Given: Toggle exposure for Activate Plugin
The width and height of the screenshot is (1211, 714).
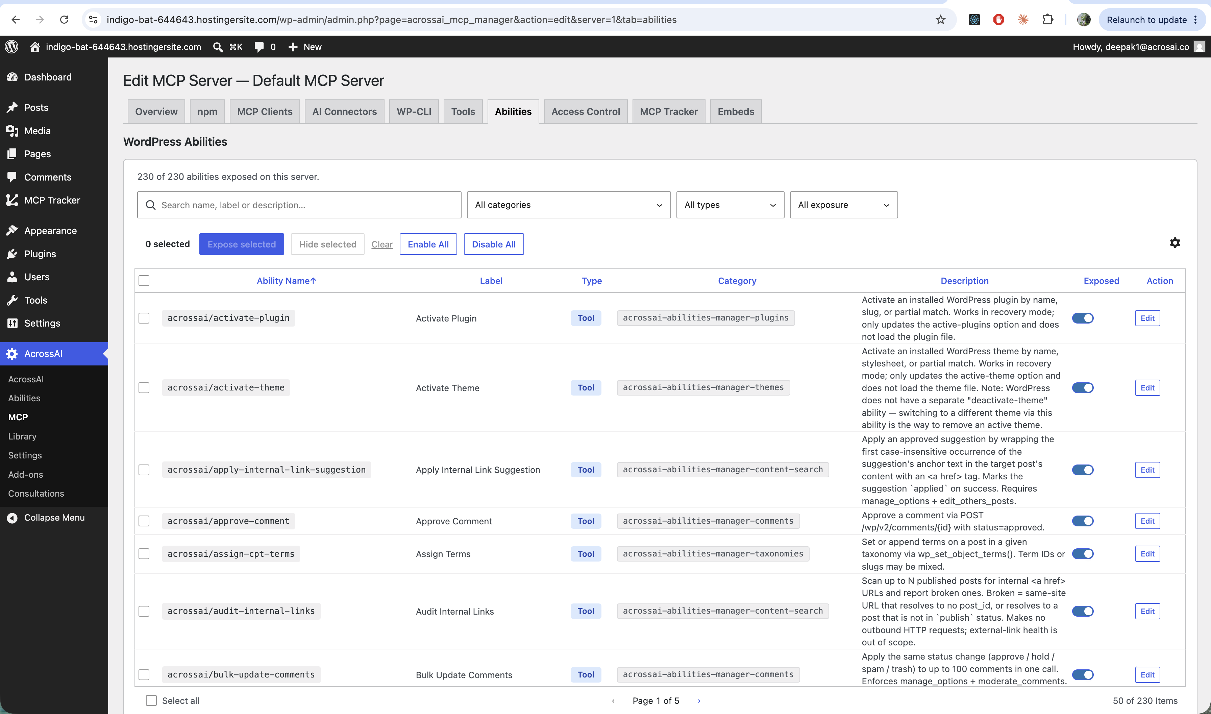Looking at the screenshot, I should pos(1083,318).
